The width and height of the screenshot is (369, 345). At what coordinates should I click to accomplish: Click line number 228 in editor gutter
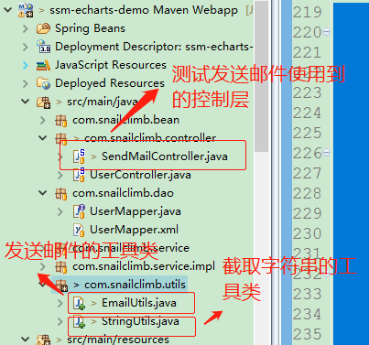(x=307, y=193)
